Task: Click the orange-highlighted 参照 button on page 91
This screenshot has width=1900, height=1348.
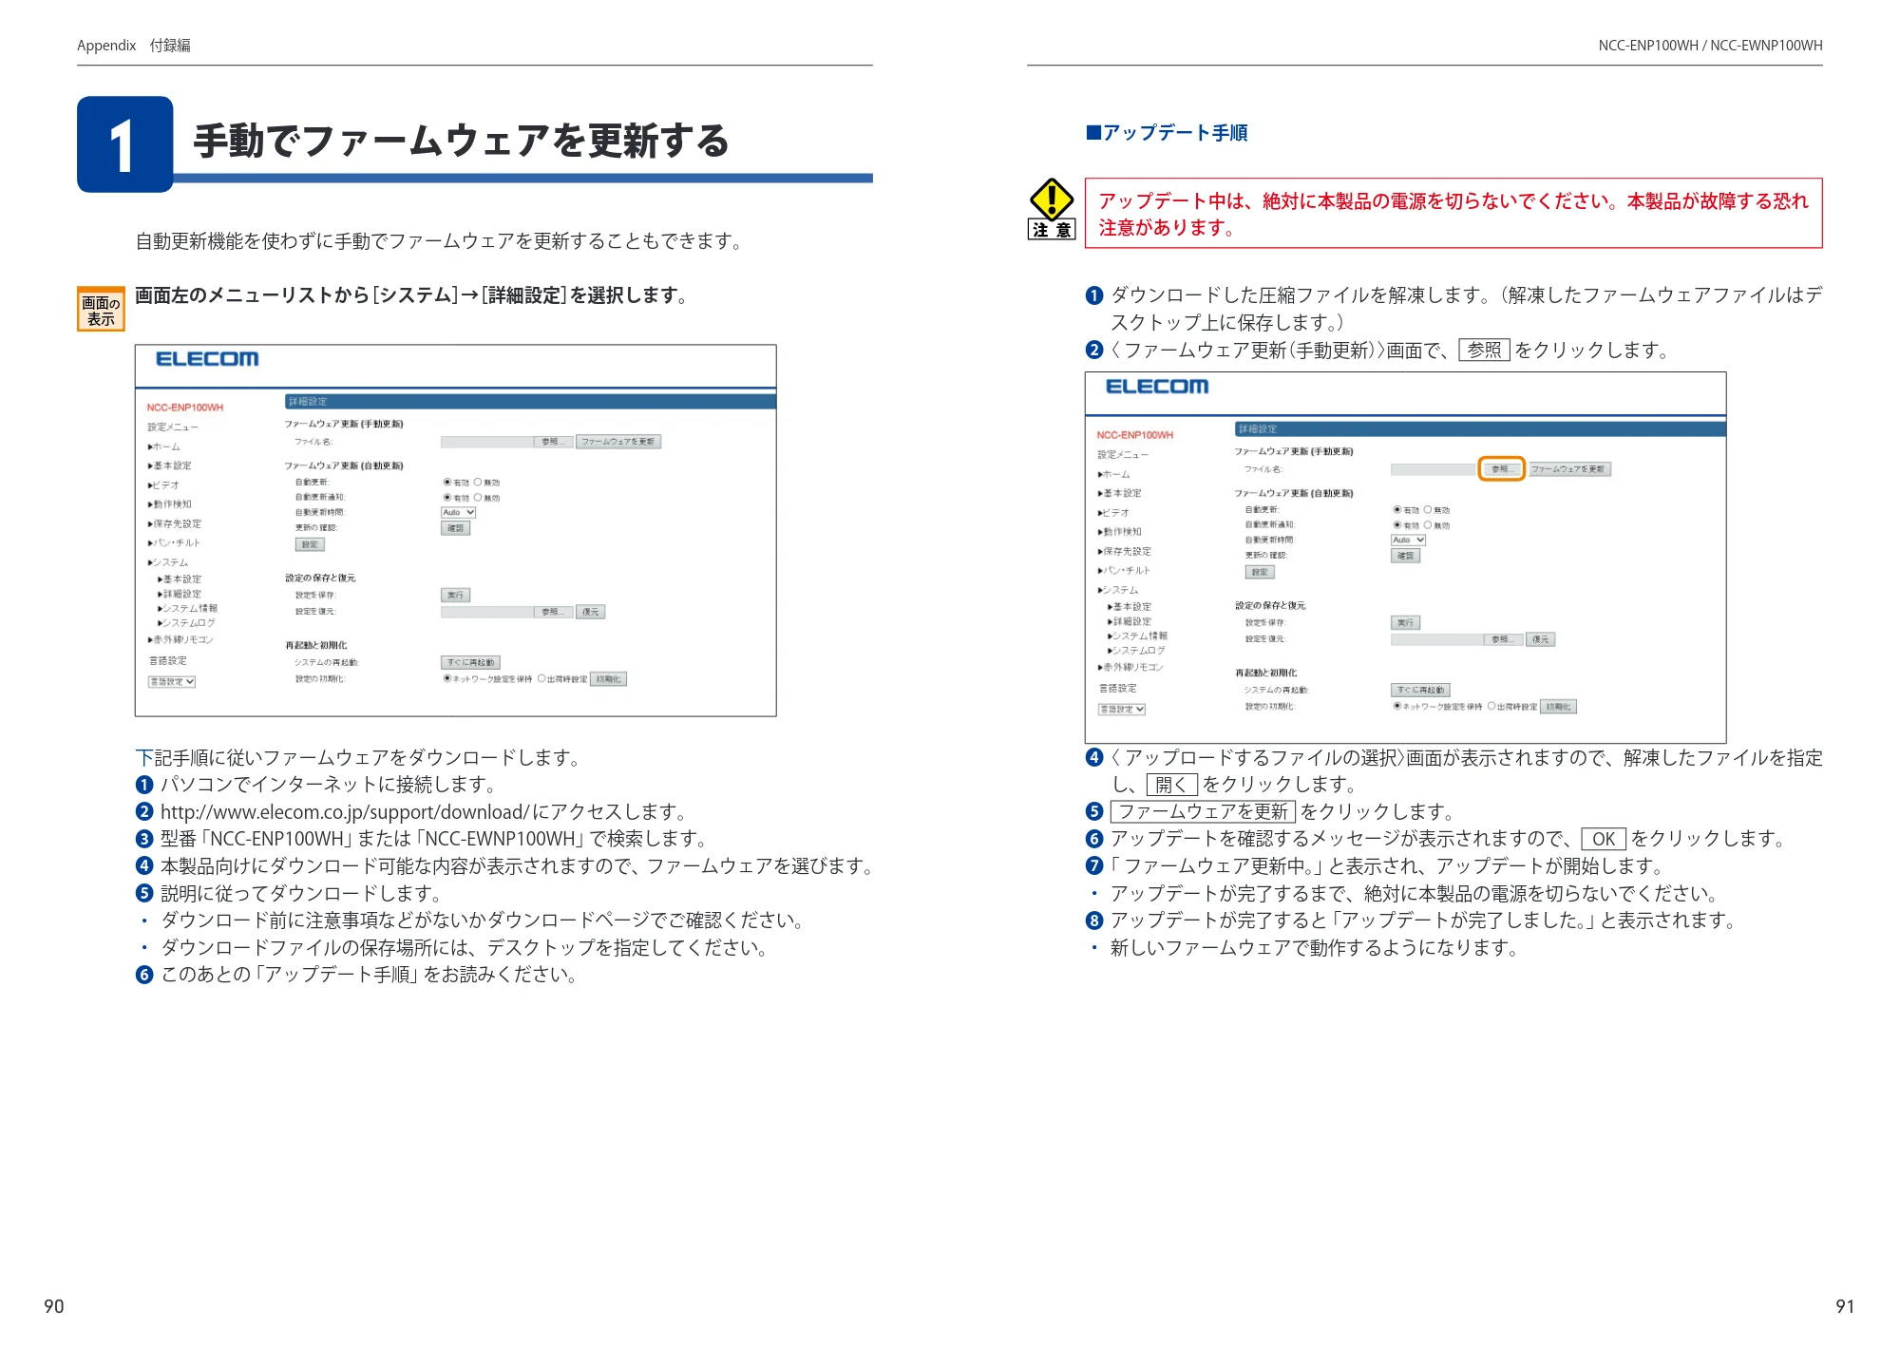Action: click(x=1501, y=469)
